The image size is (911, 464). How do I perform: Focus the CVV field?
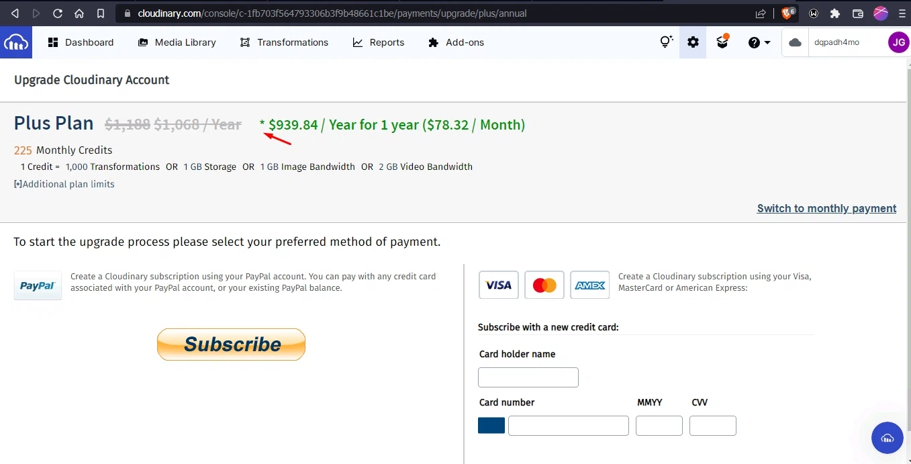(712, 426)
